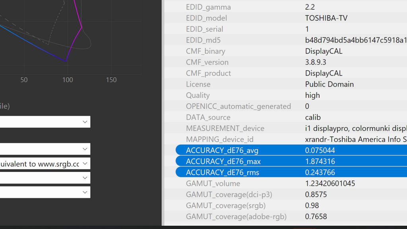
Task: Select the CMF_product row label
Action: (208, 73)
